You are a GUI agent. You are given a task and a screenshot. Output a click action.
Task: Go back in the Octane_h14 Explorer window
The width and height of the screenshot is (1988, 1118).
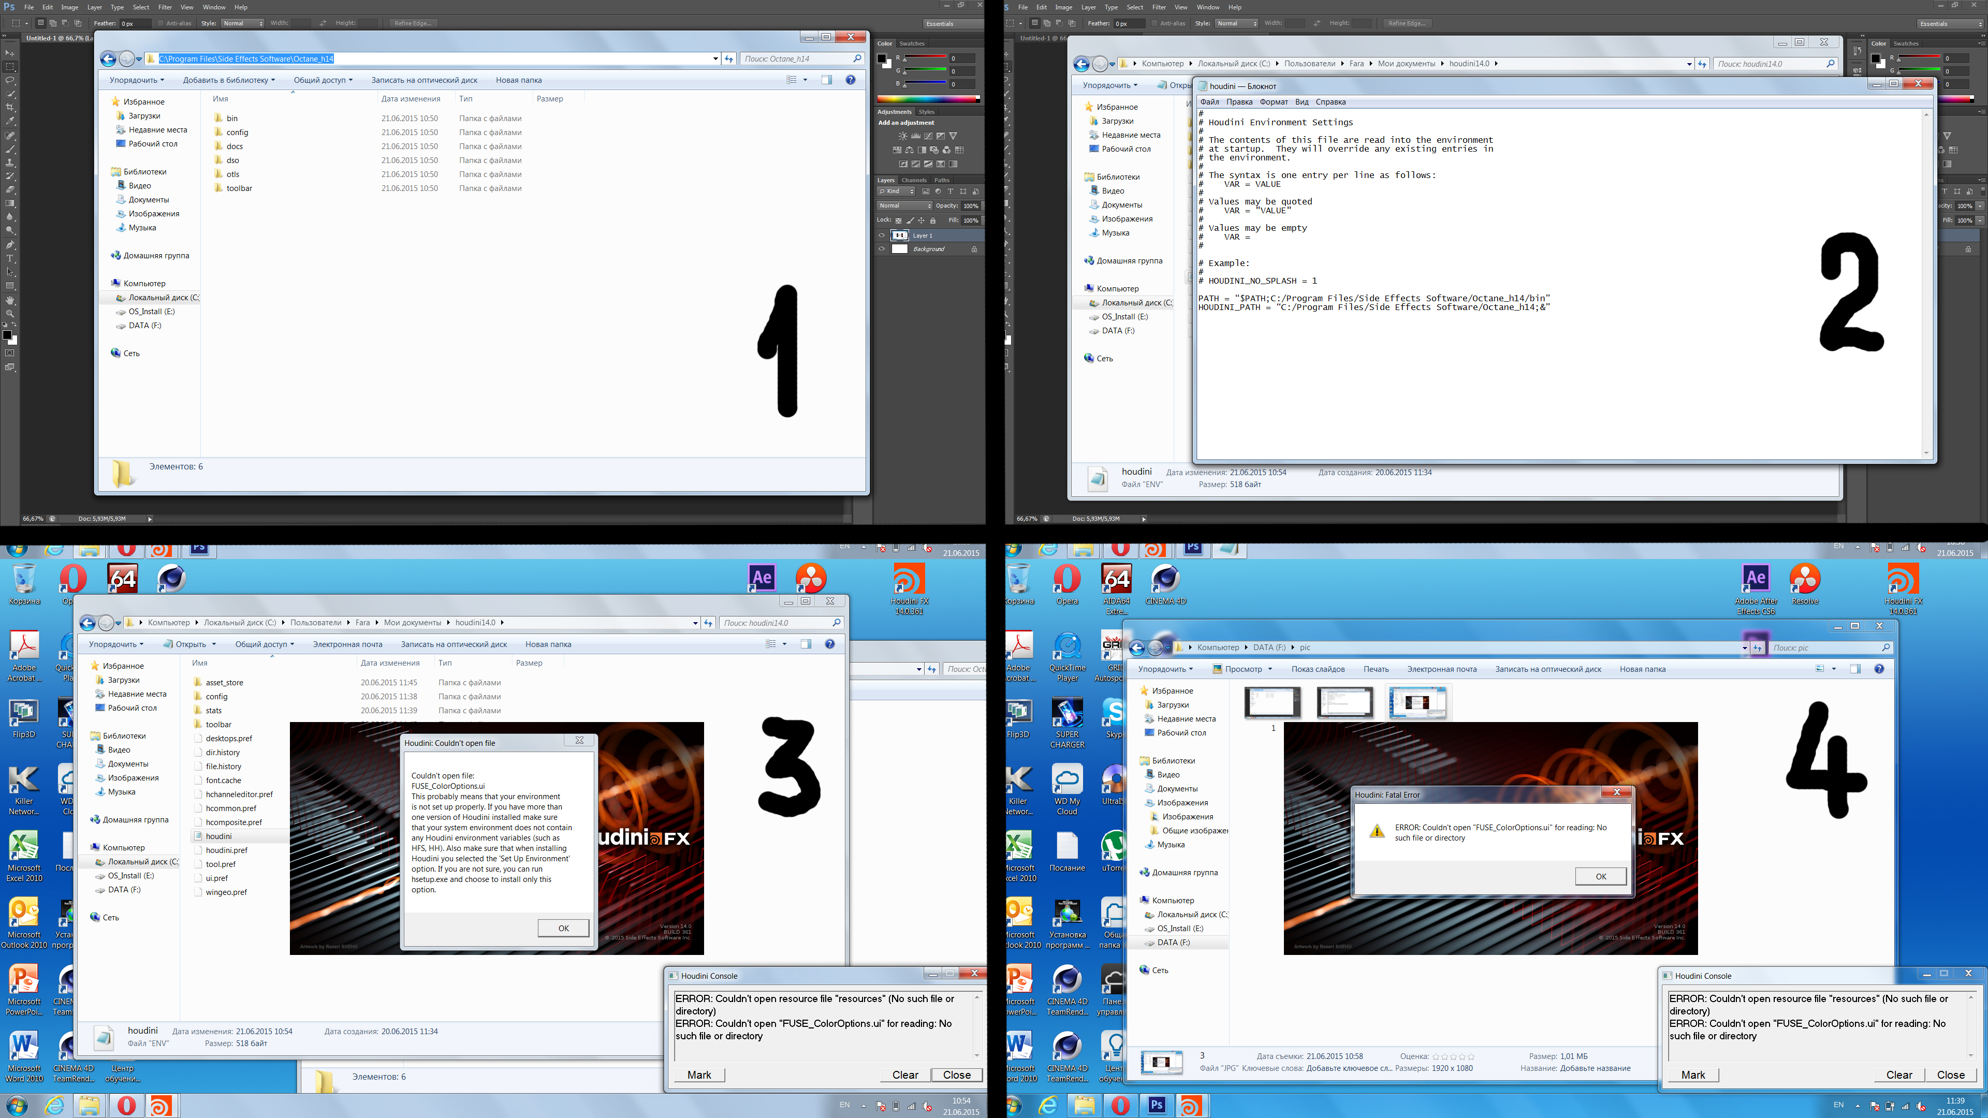108,58
